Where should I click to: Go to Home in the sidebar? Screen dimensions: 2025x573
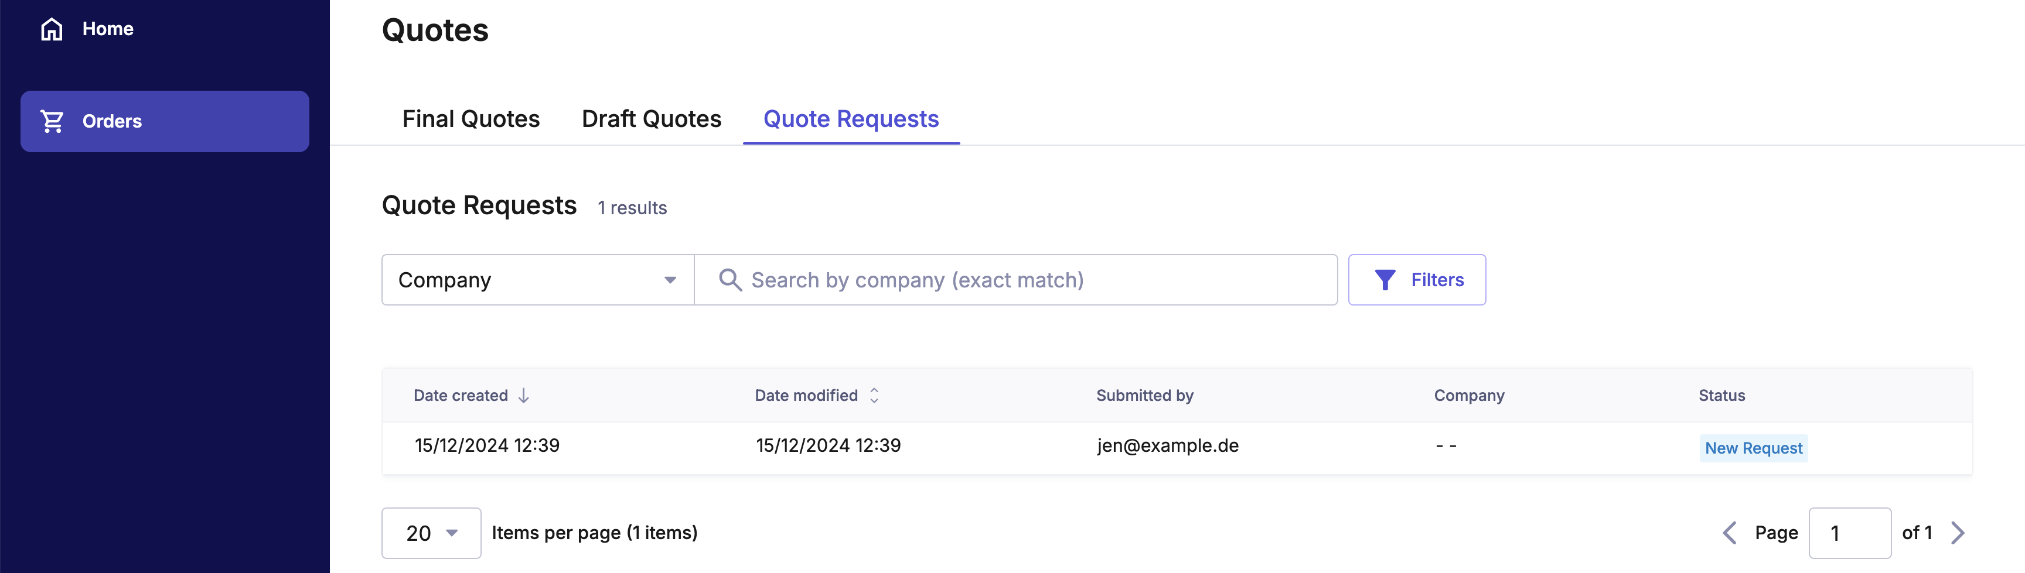(x=108, y=29)
